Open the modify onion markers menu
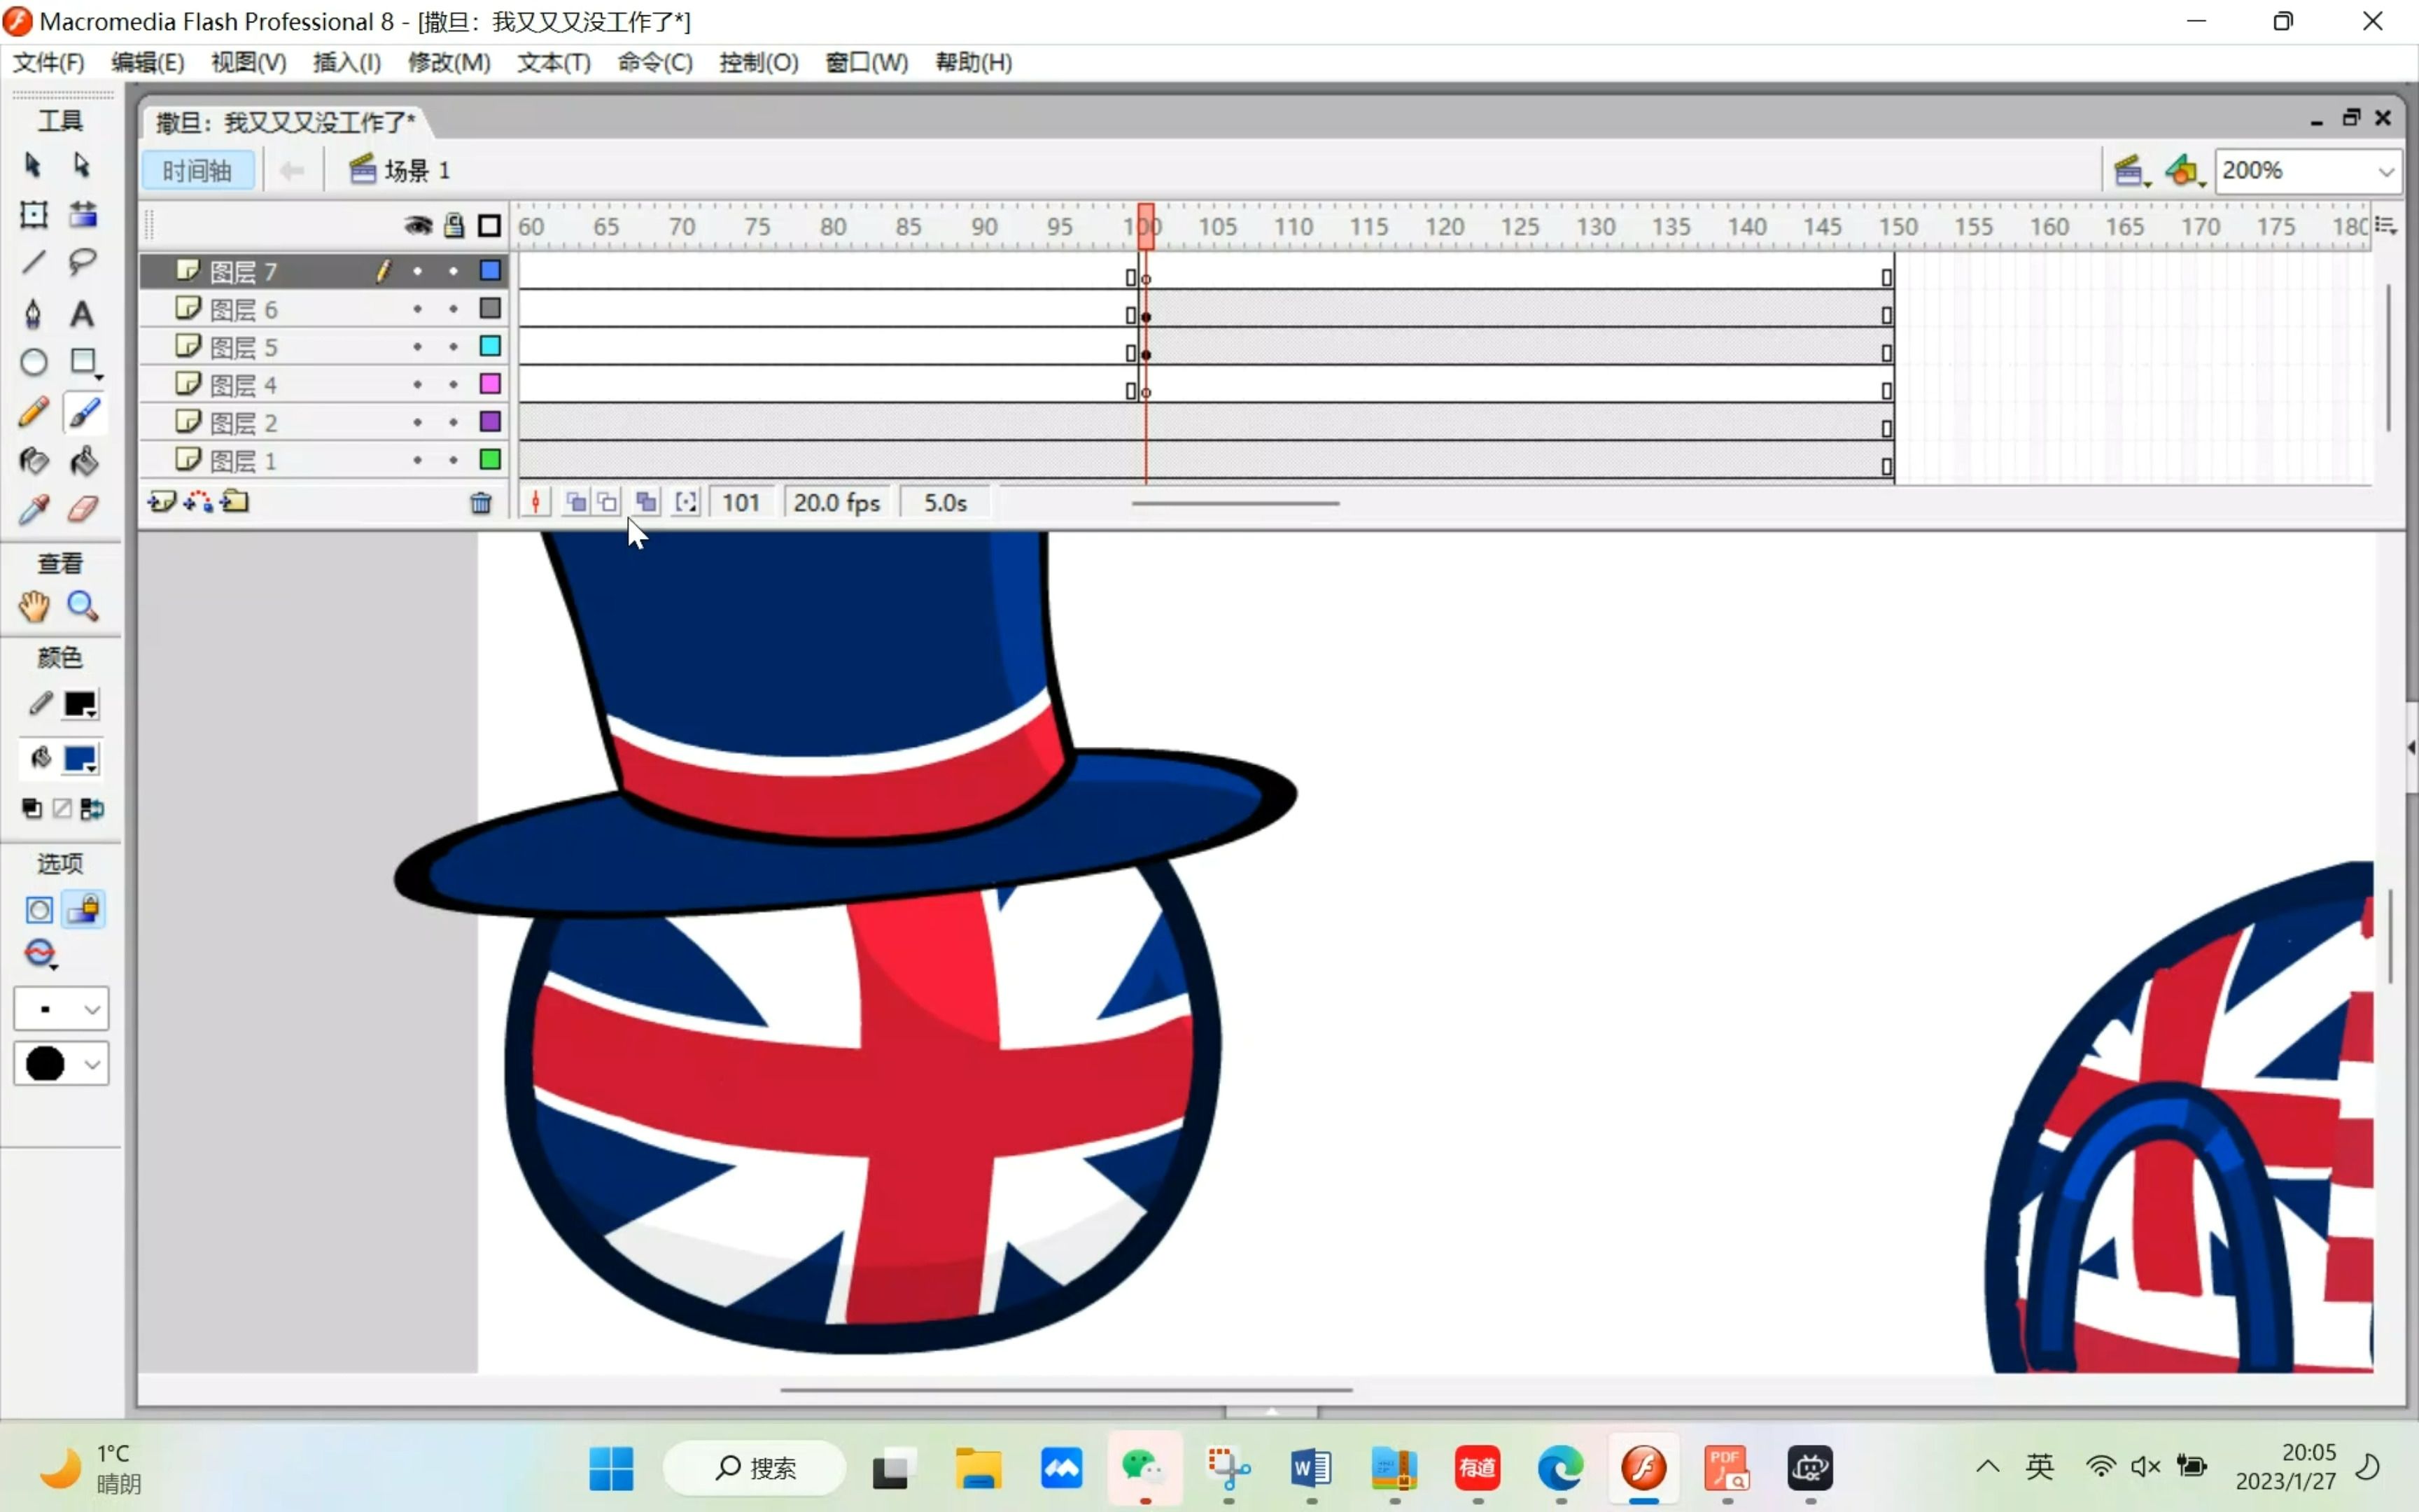 (x=686, y=502)
